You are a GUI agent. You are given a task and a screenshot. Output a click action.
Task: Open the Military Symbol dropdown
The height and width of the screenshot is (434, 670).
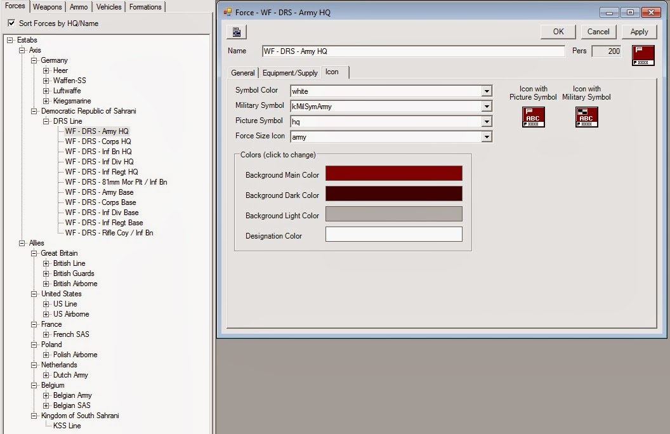486,105
